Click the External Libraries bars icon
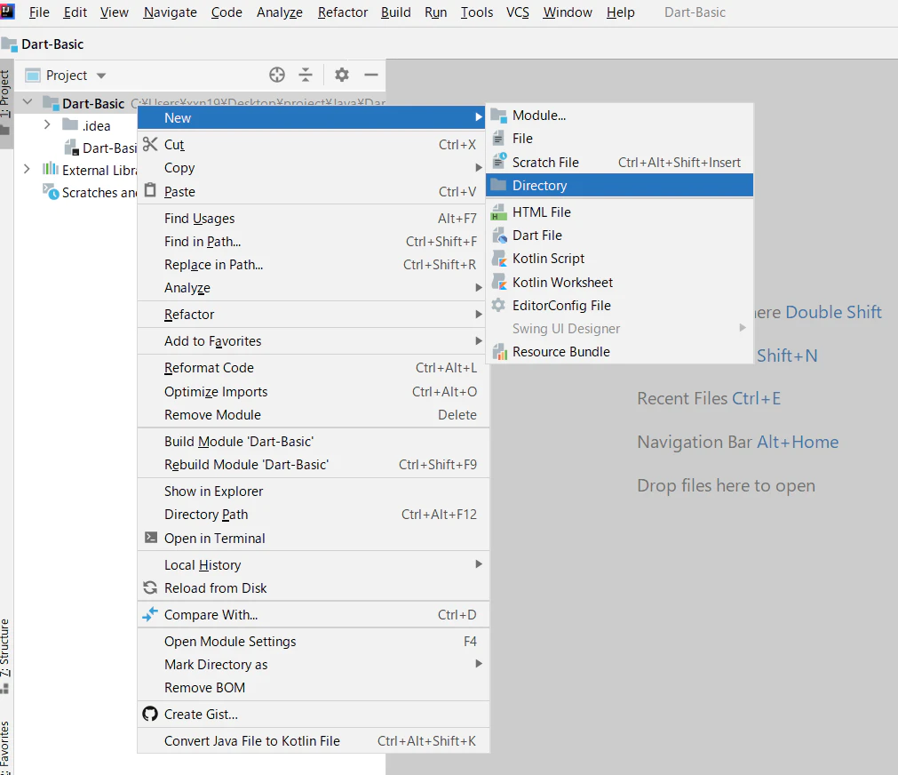This screenshot has height=775, width=898. pos(51,169)
